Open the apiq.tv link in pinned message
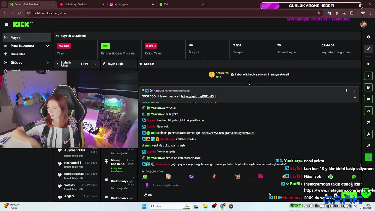This screenshot has width=375, height=211. (x=198, y=96)
